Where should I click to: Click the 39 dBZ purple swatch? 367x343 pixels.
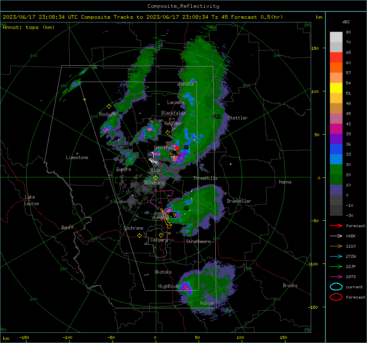pos(336,139)
